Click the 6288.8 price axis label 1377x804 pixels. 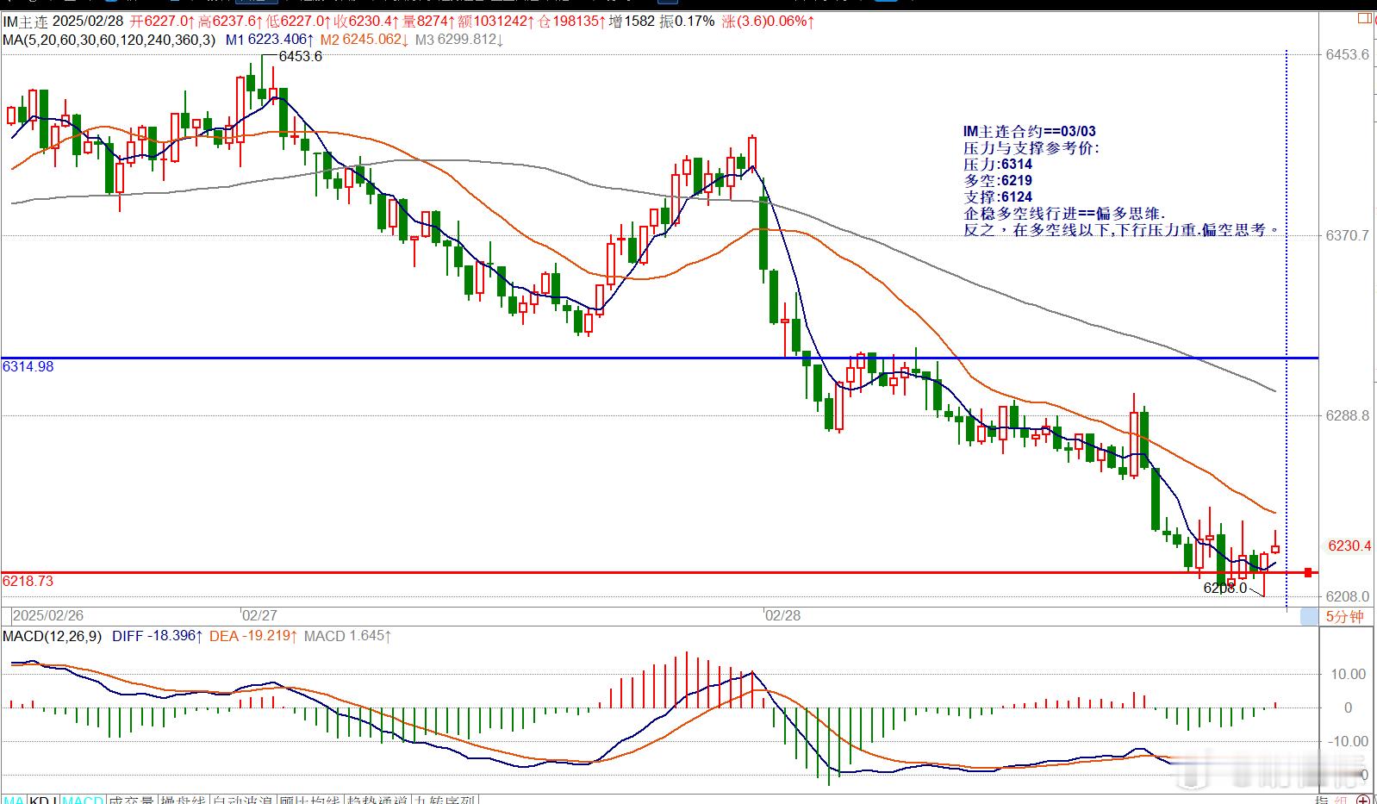pos(1347,415)
